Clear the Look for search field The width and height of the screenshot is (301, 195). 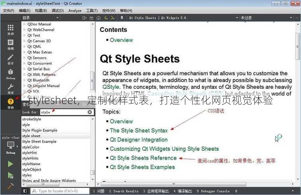coord(90,112)
